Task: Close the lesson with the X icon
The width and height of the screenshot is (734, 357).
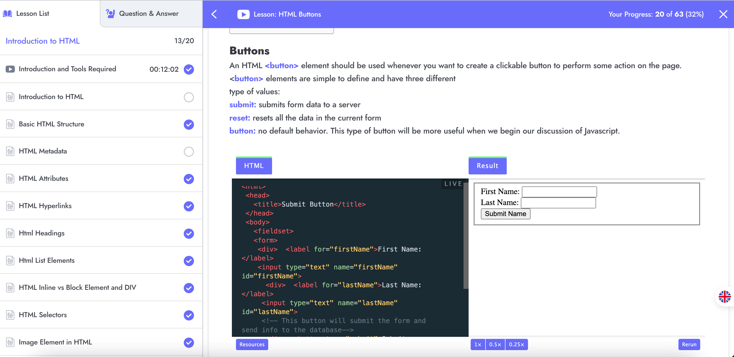Action: (723, 14)
